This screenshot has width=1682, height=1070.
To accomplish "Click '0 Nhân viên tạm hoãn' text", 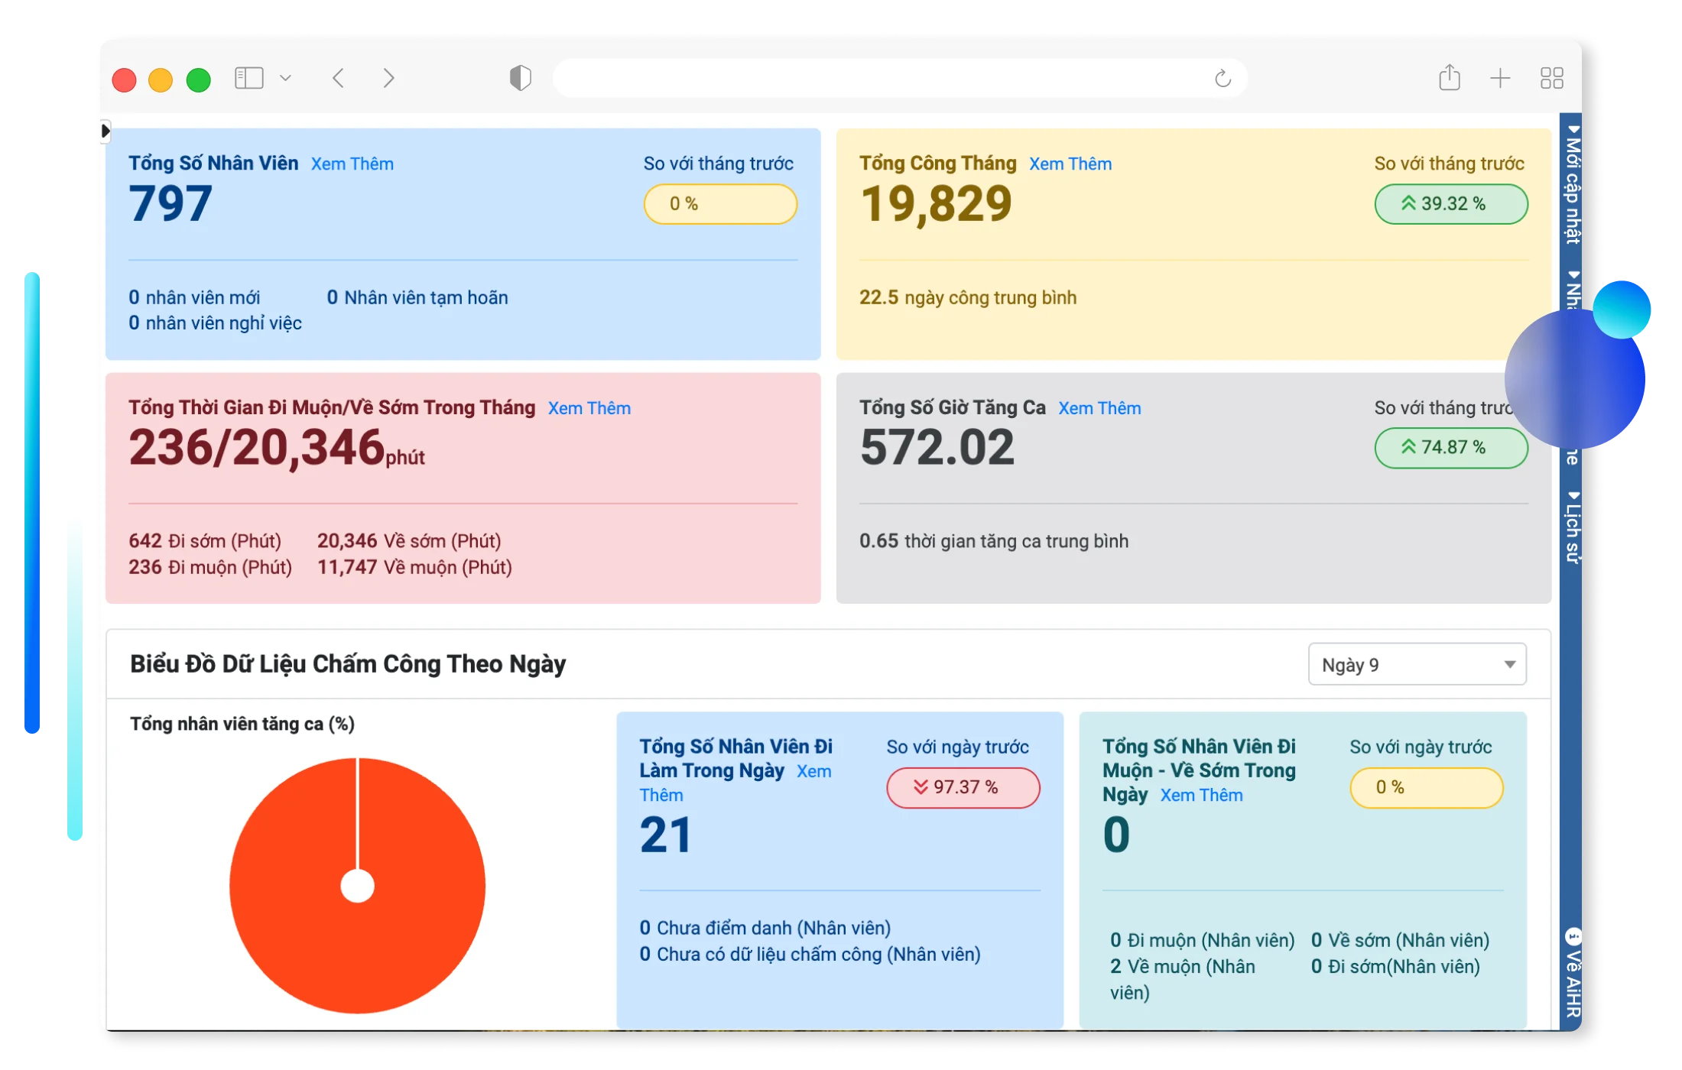I will coord(417,297).
